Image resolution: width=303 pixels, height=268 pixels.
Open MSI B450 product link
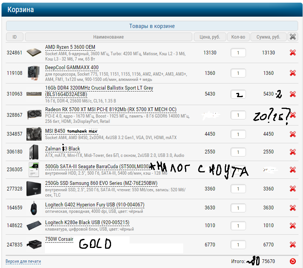[71, 131]
